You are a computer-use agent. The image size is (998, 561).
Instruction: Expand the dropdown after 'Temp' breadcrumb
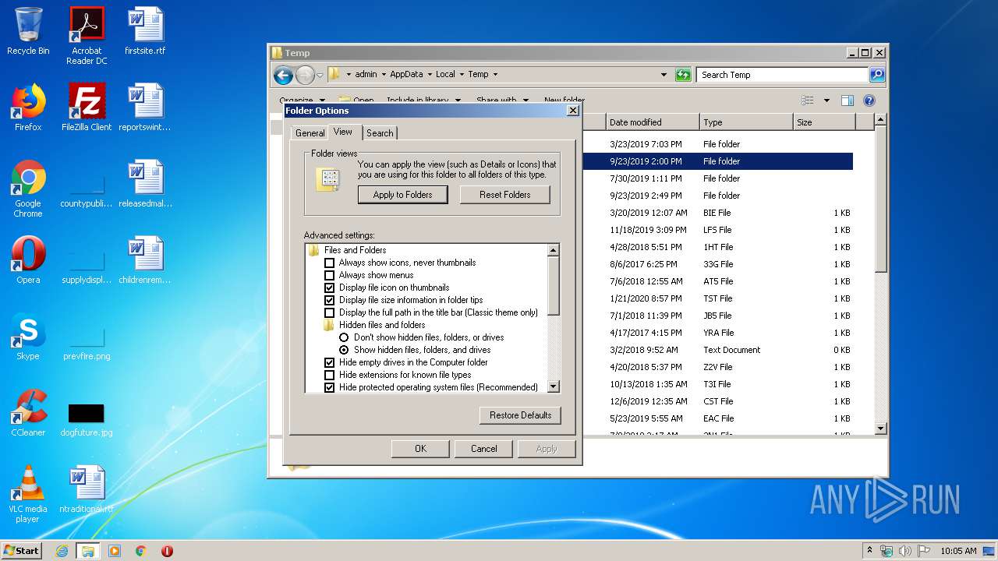[x=495, y=75]
